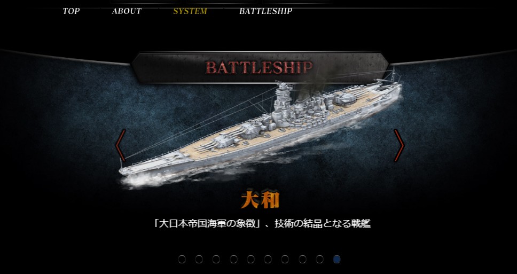Click the orange 大和 ship name
517x274 pixels.
coord(260,200)
